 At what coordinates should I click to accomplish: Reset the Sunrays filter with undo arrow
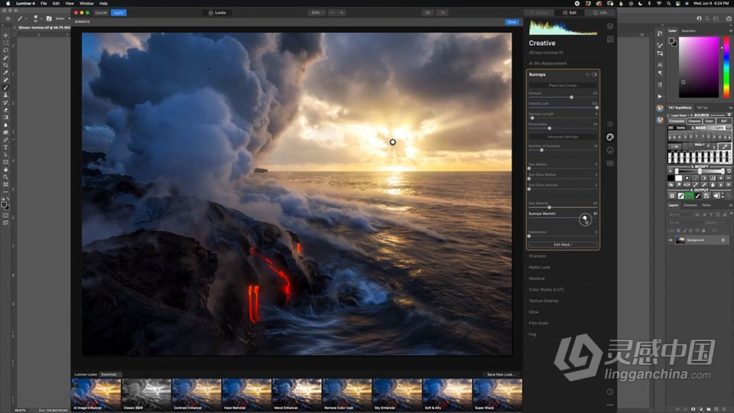[x=587, y=74]
